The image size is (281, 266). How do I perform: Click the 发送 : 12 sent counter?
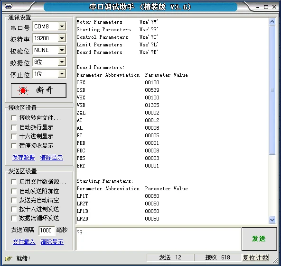pyautogui.click(x=170, y=257)
